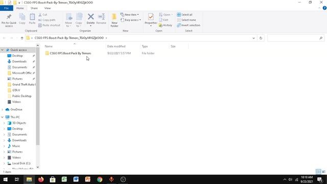Viewport: 327px width, 184px height.
Task: Open Task View on taskbar
Action: pos(17,179)
